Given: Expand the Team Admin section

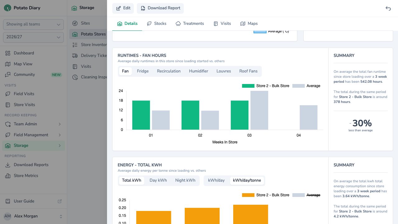Looking at the screenshot, I should coord(34,124).
